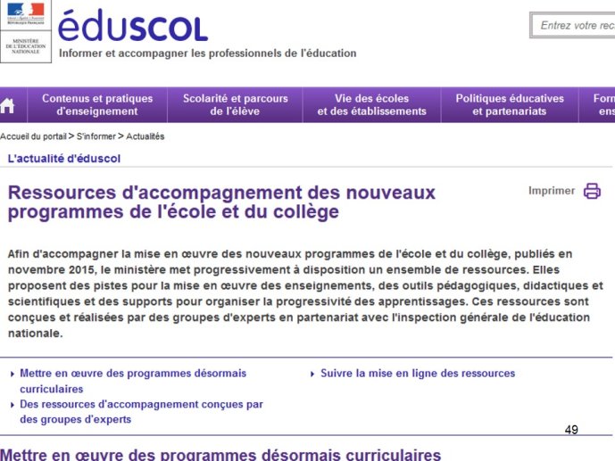The width and height of the screenshot is (615, 461).
Task: Open the Politiques éducatives et partenariats menu
Action: point(510,105)
